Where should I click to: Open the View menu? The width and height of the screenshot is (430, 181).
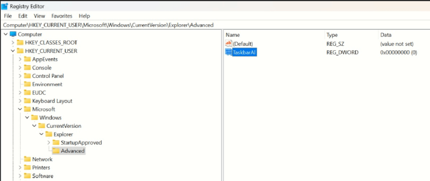[x=39, y=16]
